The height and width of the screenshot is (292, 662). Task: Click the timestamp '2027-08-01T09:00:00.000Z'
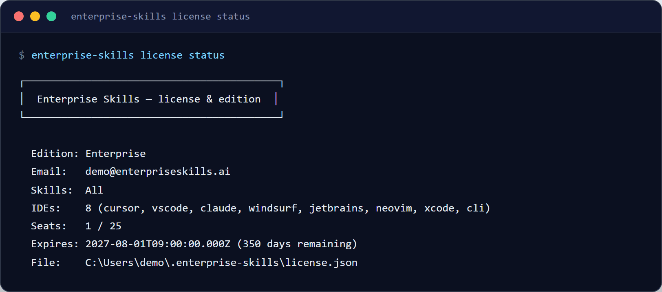point(158,244)
